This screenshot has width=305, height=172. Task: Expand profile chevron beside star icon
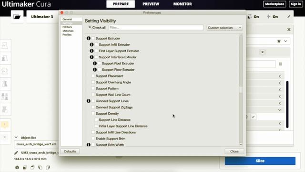[285, 41]
